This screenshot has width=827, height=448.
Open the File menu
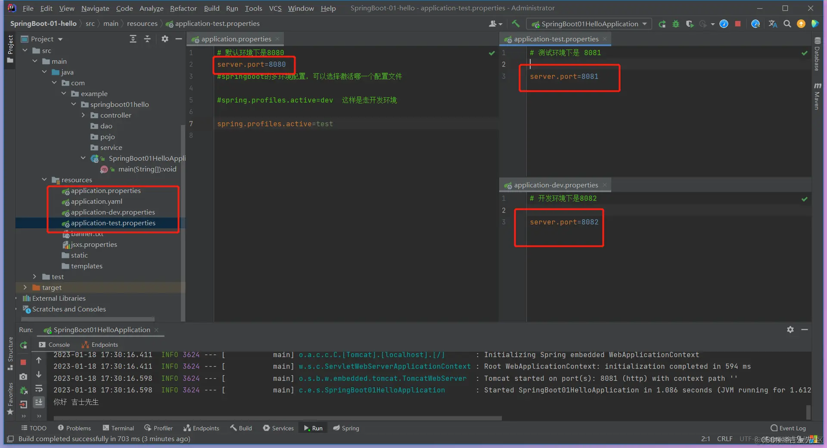coord(28,8)
